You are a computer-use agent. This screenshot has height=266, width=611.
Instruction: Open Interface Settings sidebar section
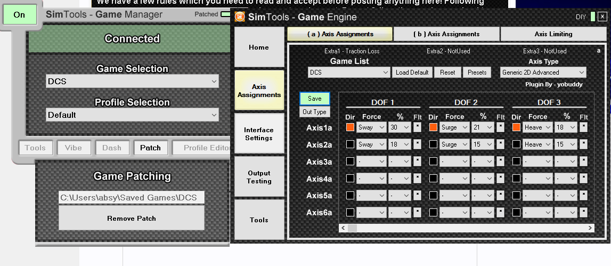click(259, 134)
